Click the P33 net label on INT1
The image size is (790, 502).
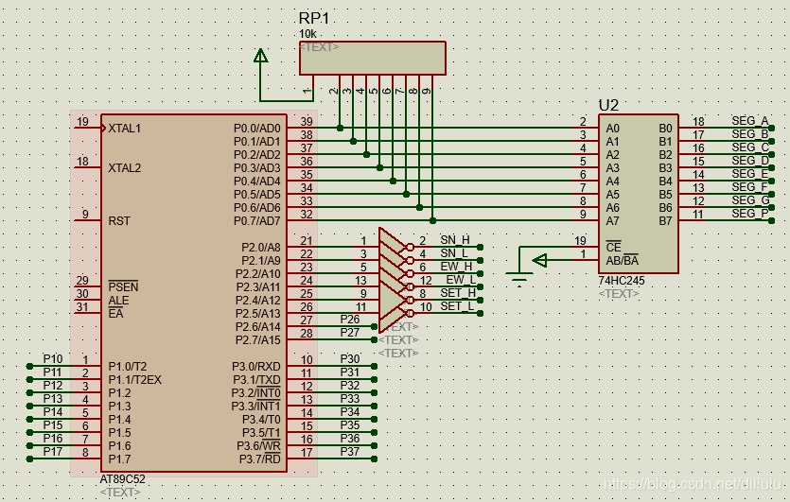pyautogui.click(x=350, y=399)
